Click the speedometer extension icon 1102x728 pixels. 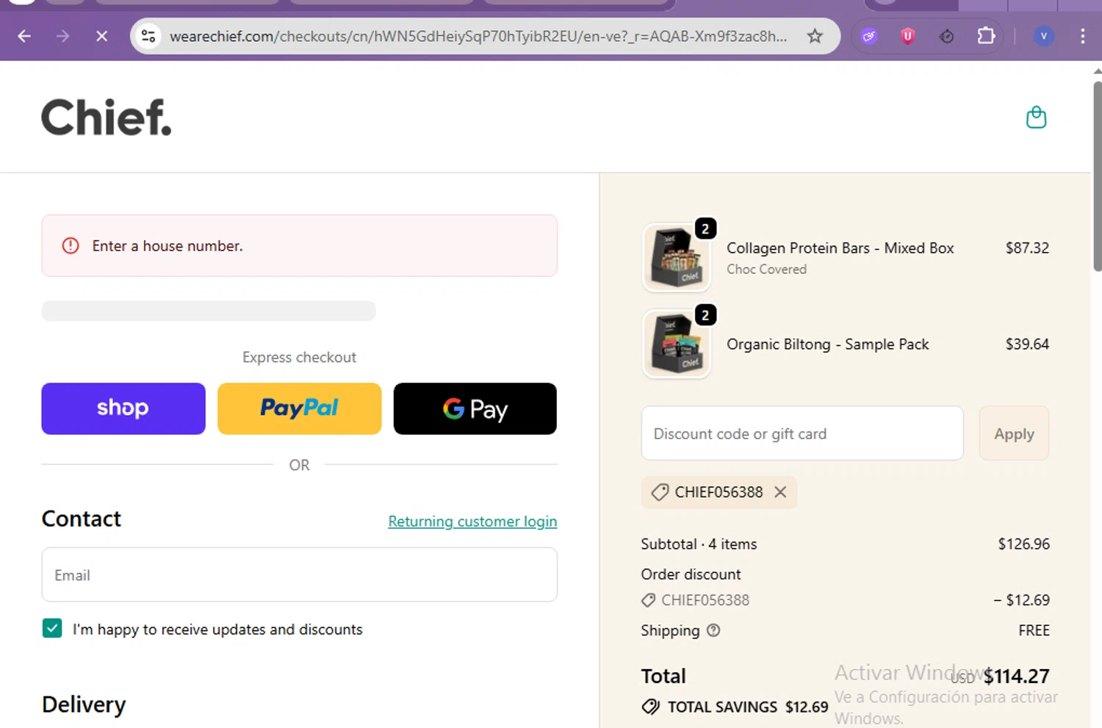947,36
